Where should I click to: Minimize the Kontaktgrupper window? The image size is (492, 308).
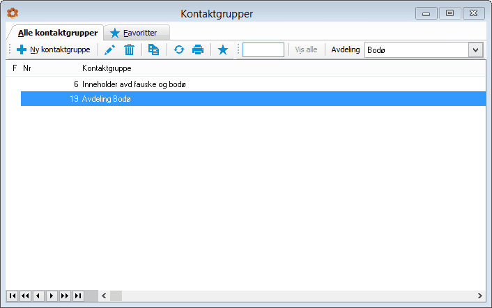(426, 13)
